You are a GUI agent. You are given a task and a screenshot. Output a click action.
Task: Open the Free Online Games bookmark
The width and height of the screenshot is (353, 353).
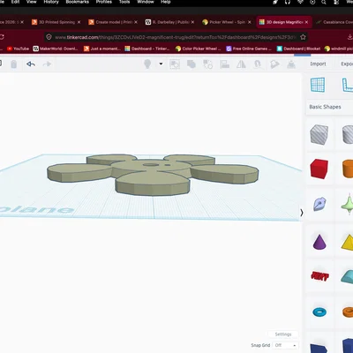(x=249, y=49)
